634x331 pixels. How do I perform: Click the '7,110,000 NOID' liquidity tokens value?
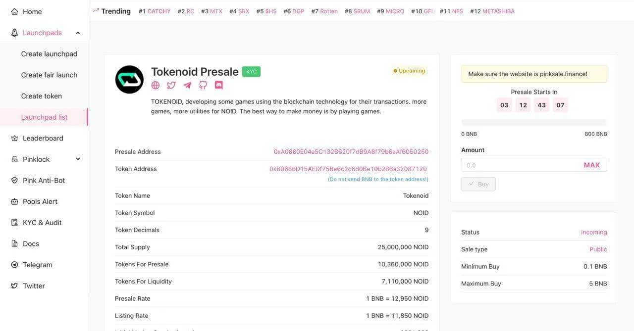click(x=405, y=282)
